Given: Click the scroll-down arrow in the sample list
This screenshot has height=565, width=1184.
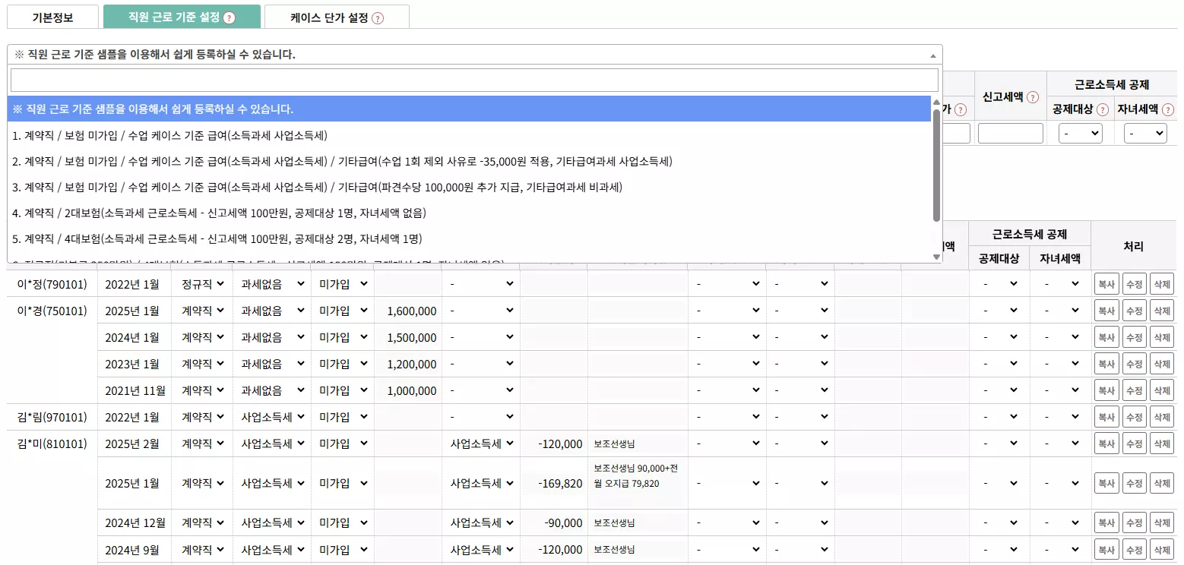Looking at the screenshot, I should point(935,256).
